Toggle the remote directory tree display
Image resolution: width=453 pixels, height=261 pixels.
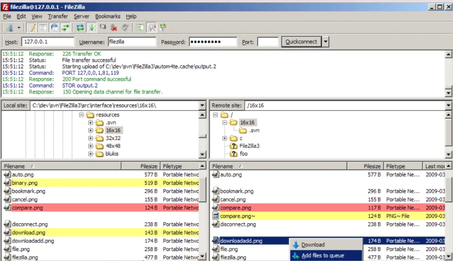click(x=54, y=27)
